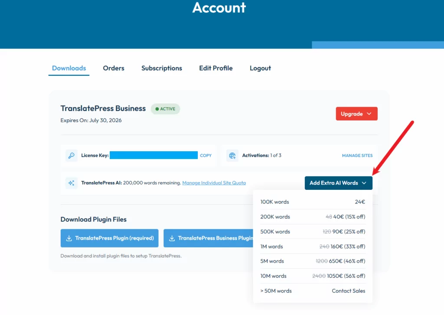The image size is (444, 315).
Task: Copy the license key using COPY
Action: coord(206,155)
